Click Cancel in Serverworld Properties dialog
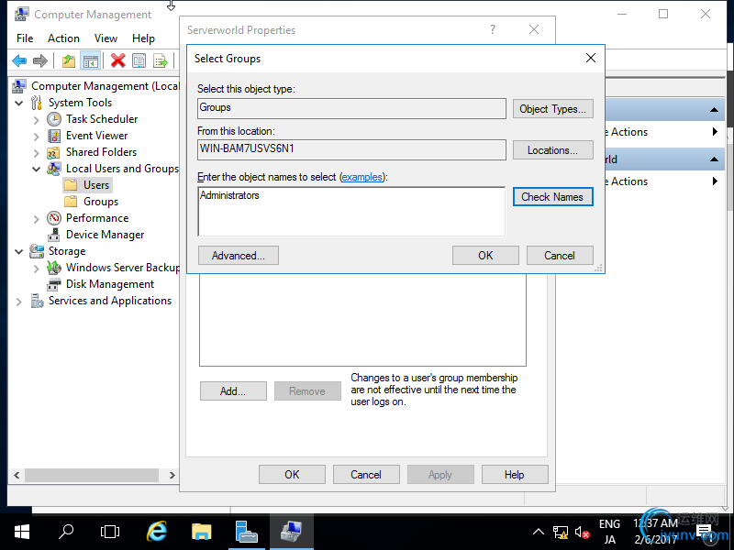Viewport: 734px width, 550px height. pyautogui.click(x=366, y=475)
